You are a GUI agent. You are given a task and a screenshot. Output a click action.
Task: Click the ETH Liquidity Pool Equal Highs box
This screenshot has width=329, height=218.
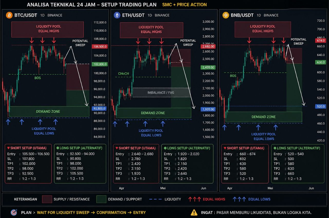[x=151, y=30]
